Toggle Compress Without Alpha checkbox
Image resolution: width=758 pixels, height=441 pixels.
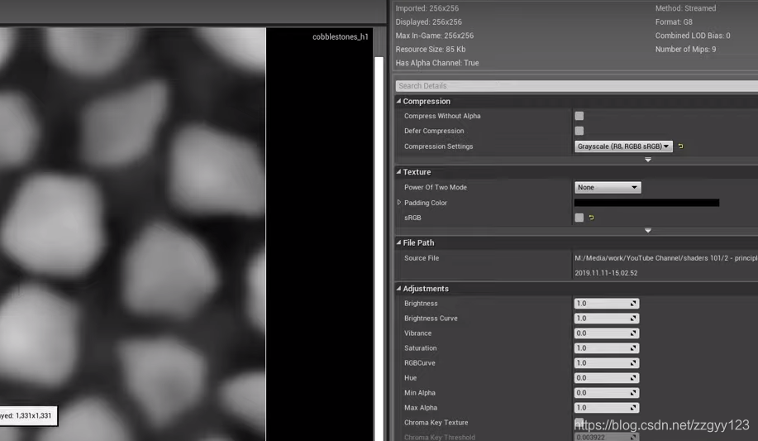pos(579,116)
